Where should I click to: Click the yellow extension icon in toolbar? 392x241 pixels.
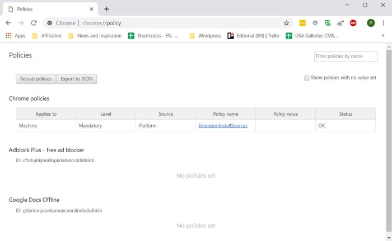click(302, 23)
